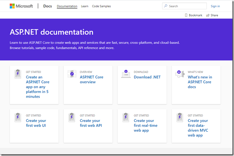
Task: Open the Documentation tab
Action: 67,6
